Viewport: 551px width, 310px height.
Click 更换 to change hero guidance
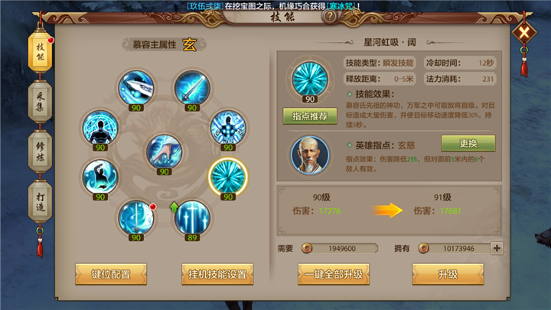(468, 143)
